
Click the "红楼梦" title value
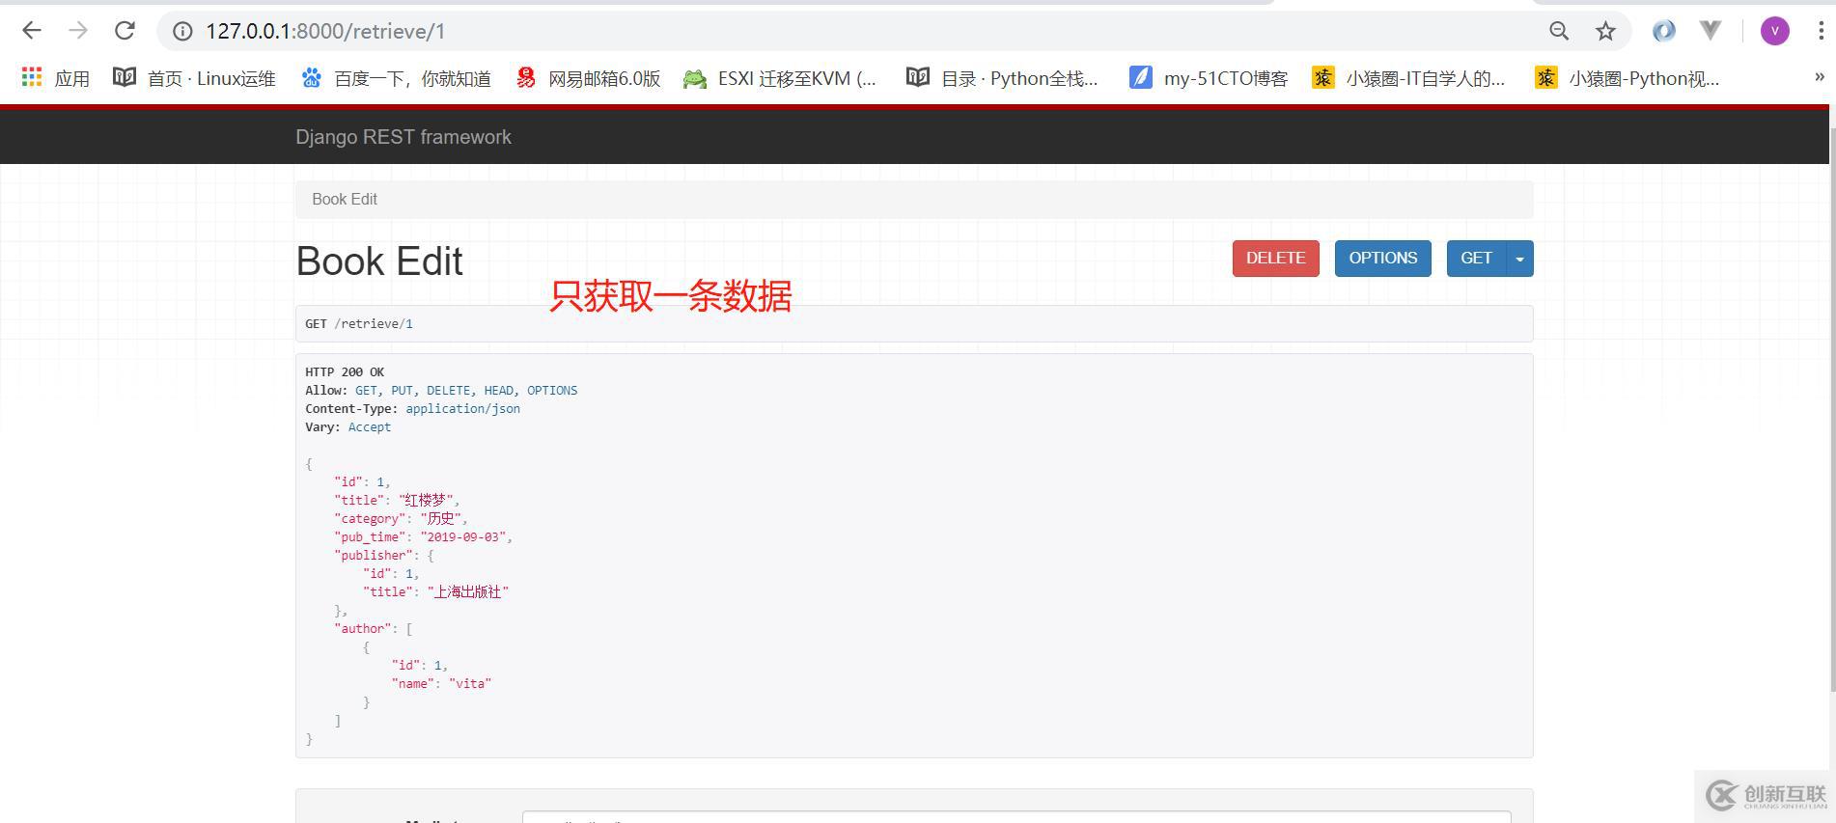[426, 500]
